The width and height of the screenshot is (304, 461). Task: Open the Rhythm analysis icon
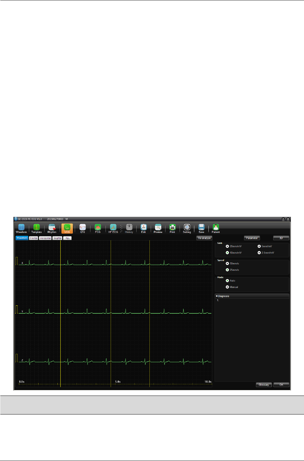coord(52,228)
